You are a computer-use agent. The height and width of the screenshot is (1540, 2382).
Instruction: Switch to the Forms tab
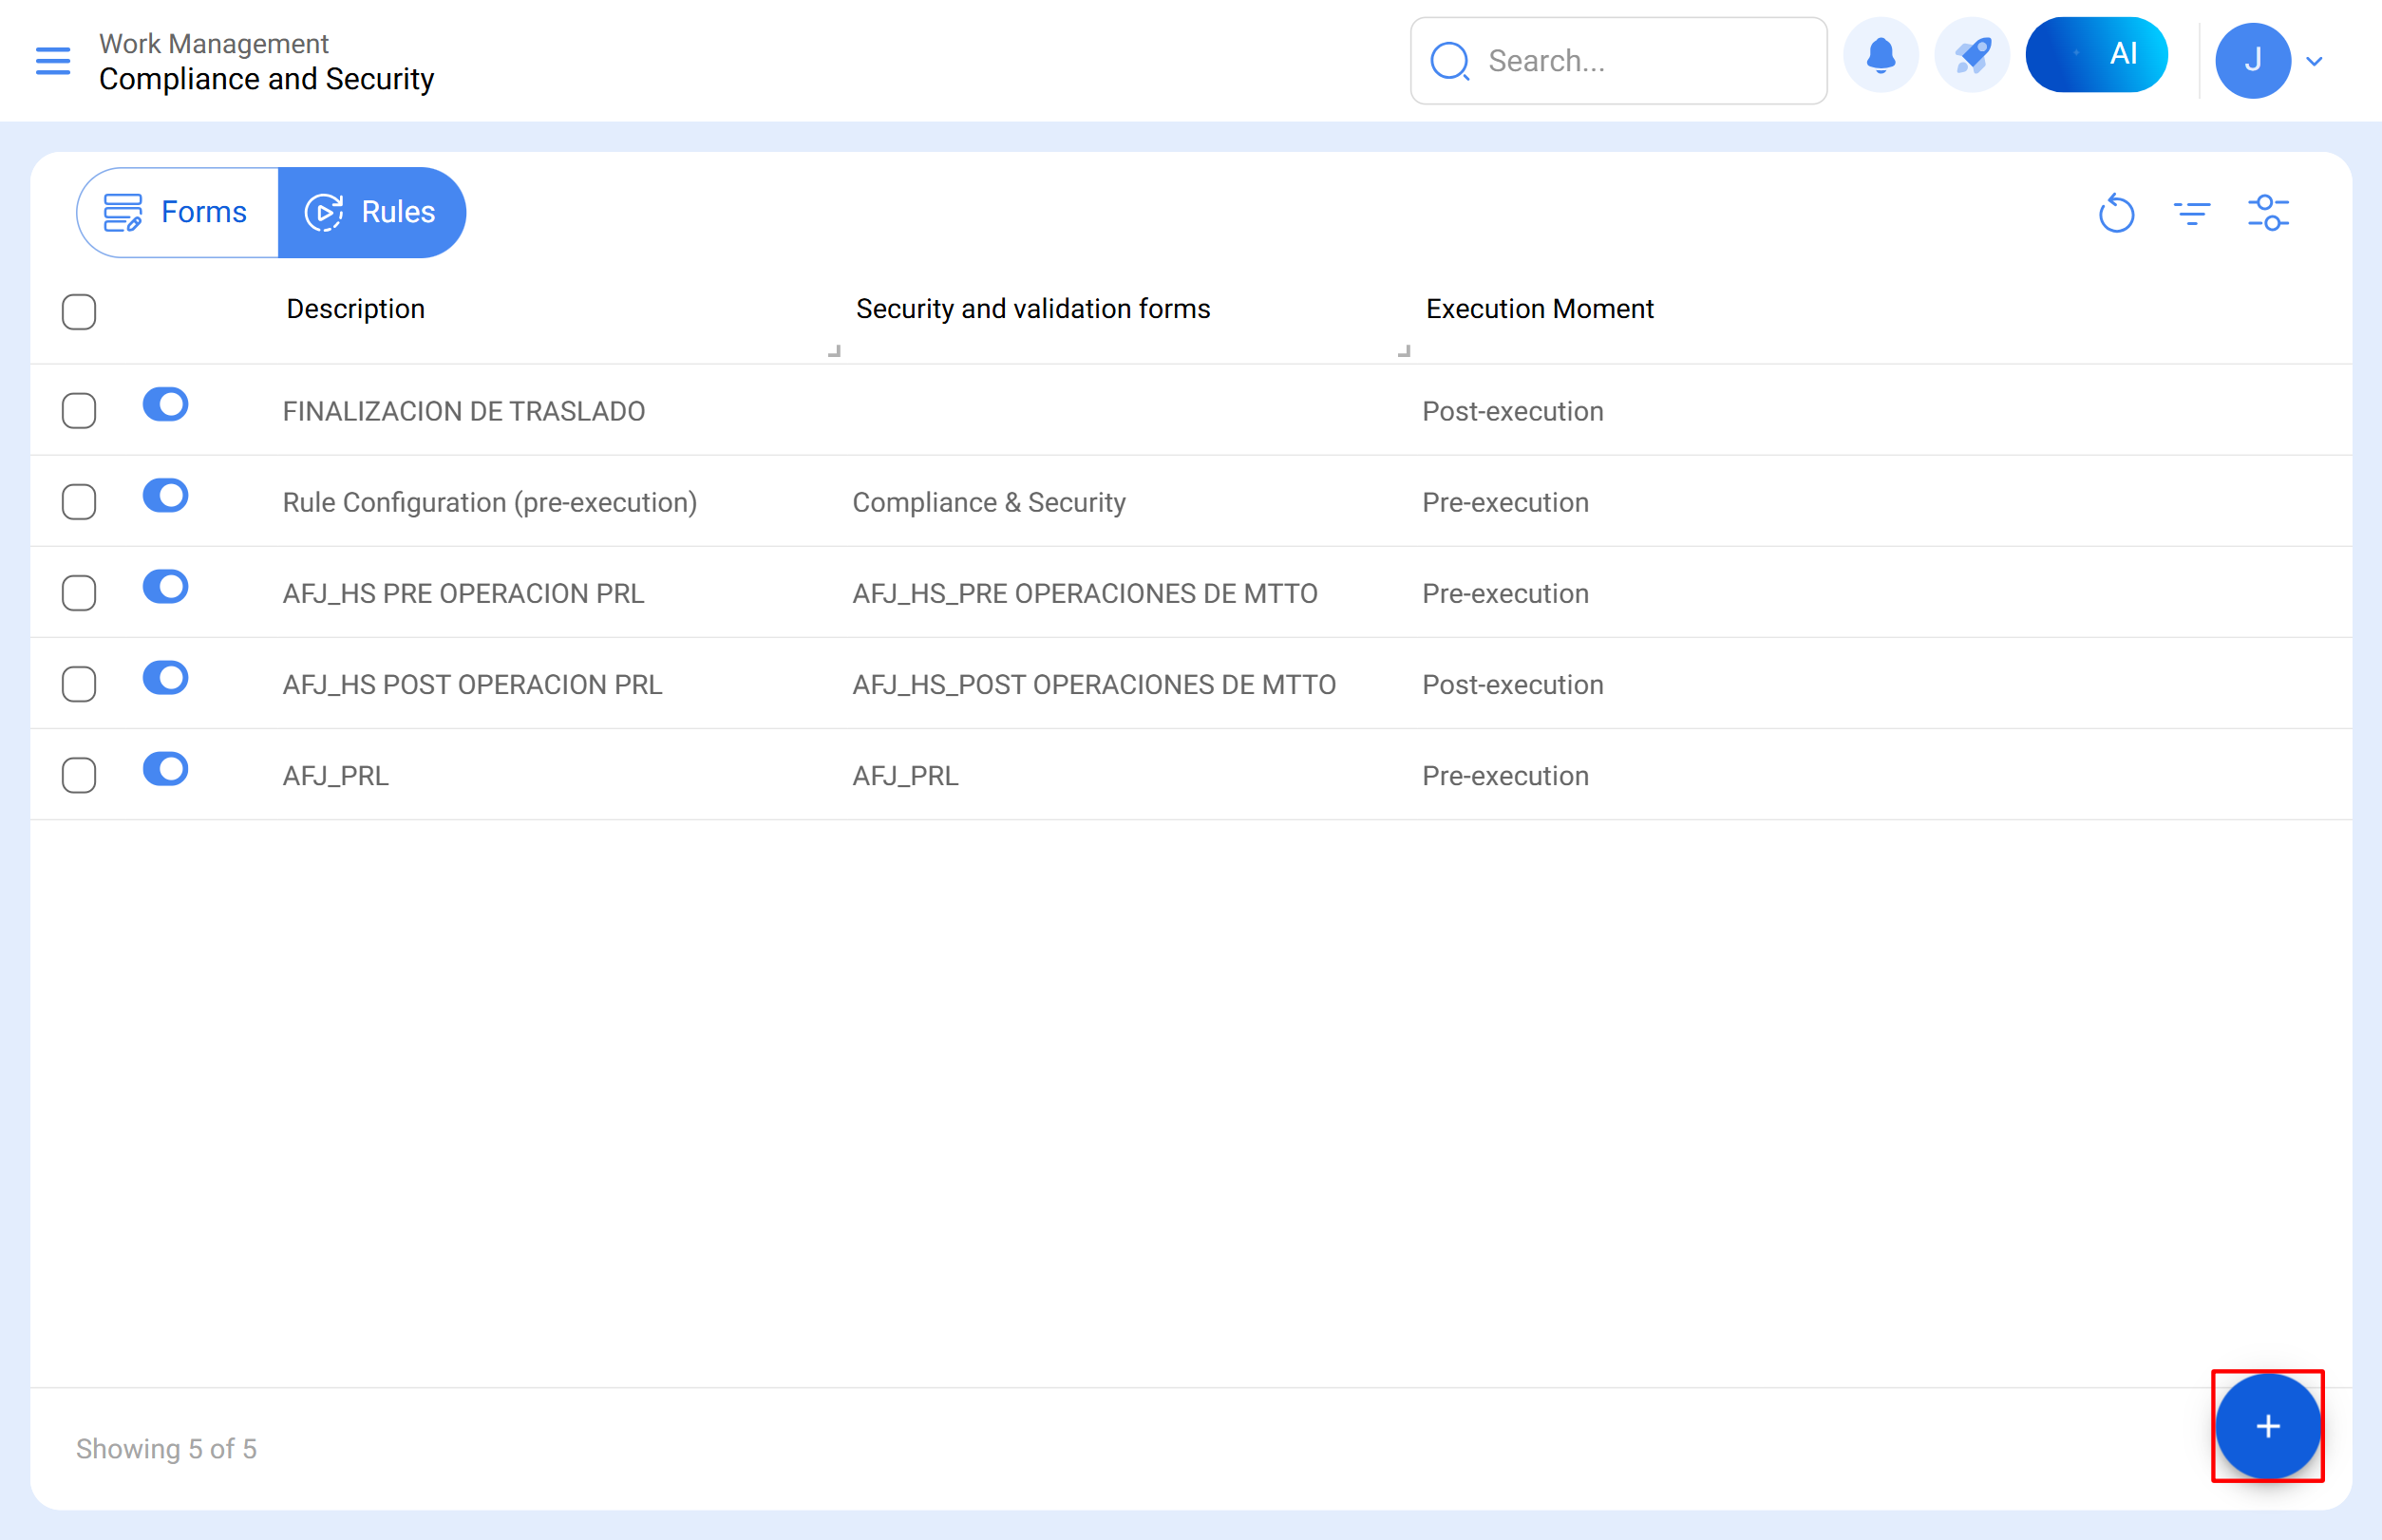[178, 212]
